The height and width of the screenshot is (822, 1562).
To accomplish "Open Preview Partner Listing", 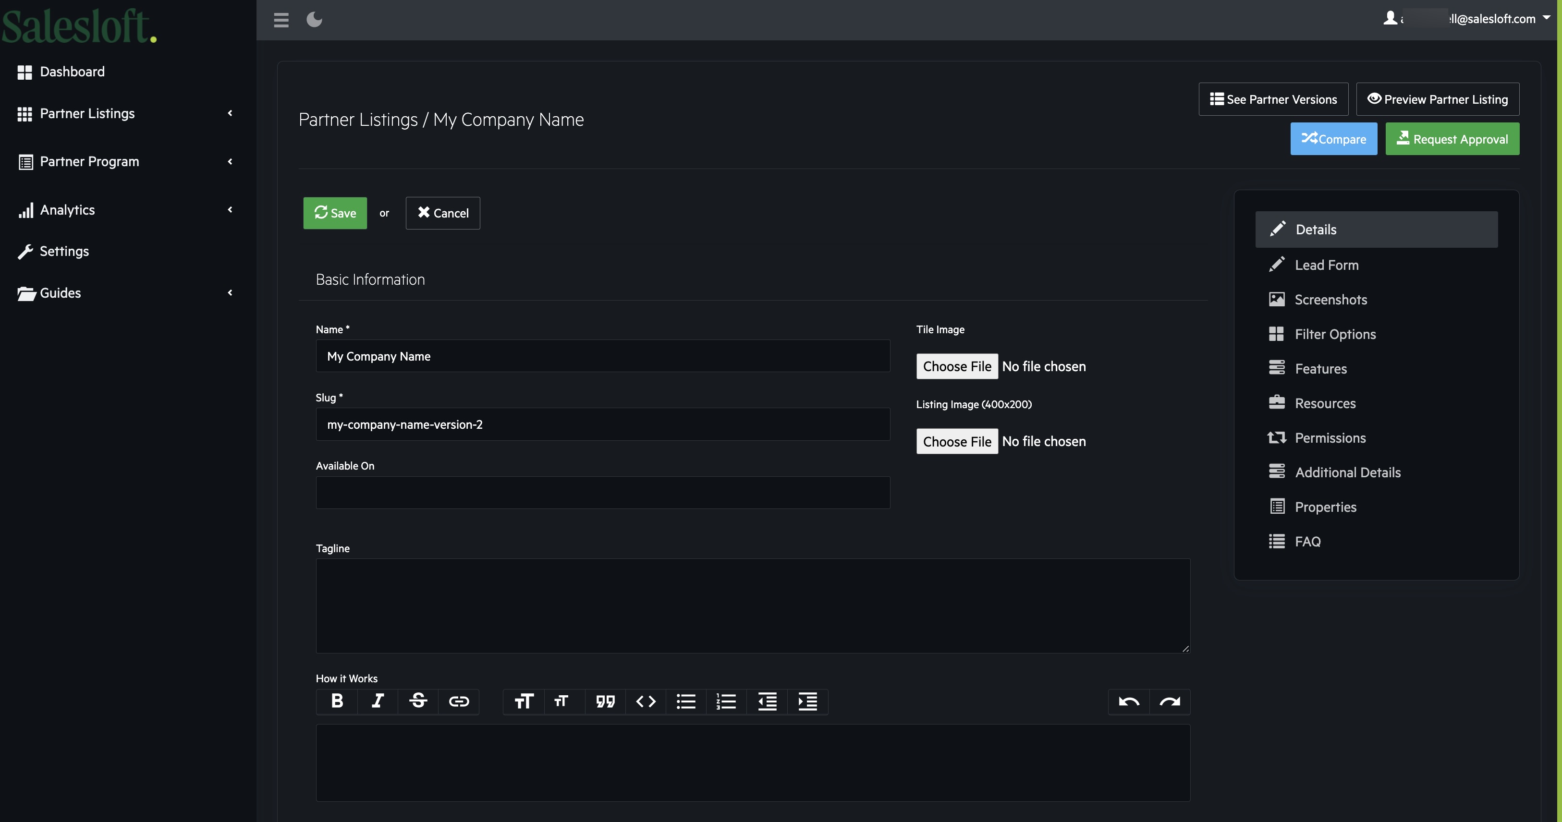I will [x=1438, y=99].
